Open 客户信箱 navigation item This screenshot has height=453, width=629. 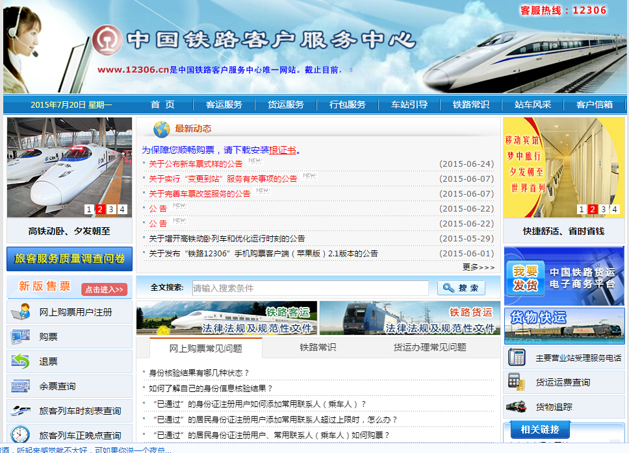tap(595, 104)
